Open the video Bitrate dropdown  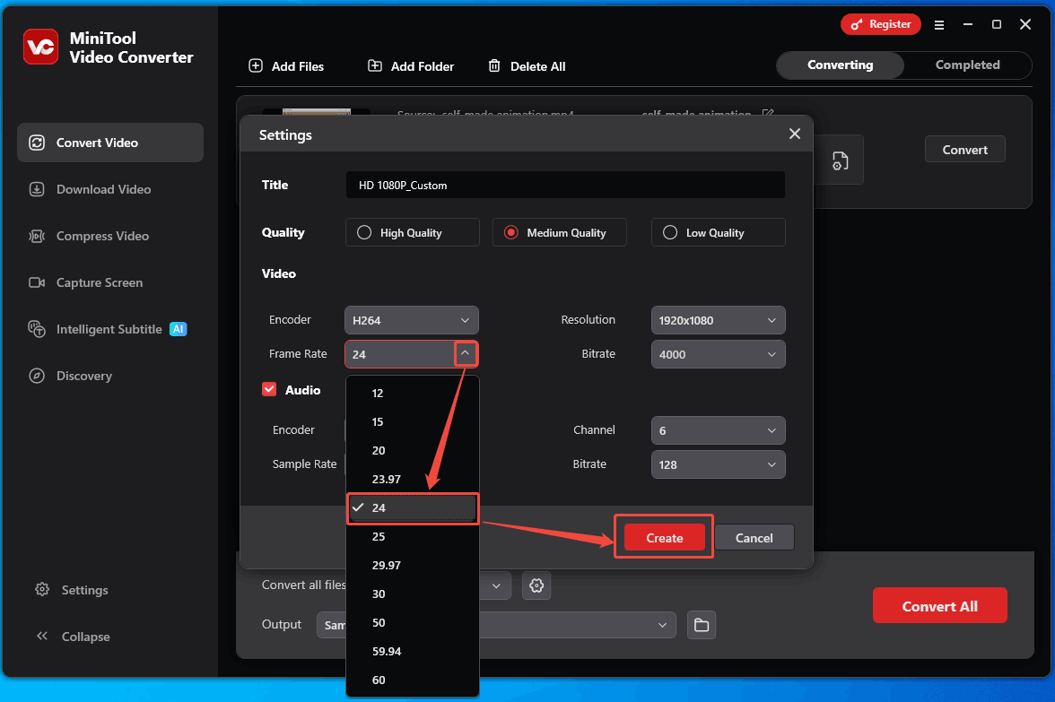coord(718,354)
